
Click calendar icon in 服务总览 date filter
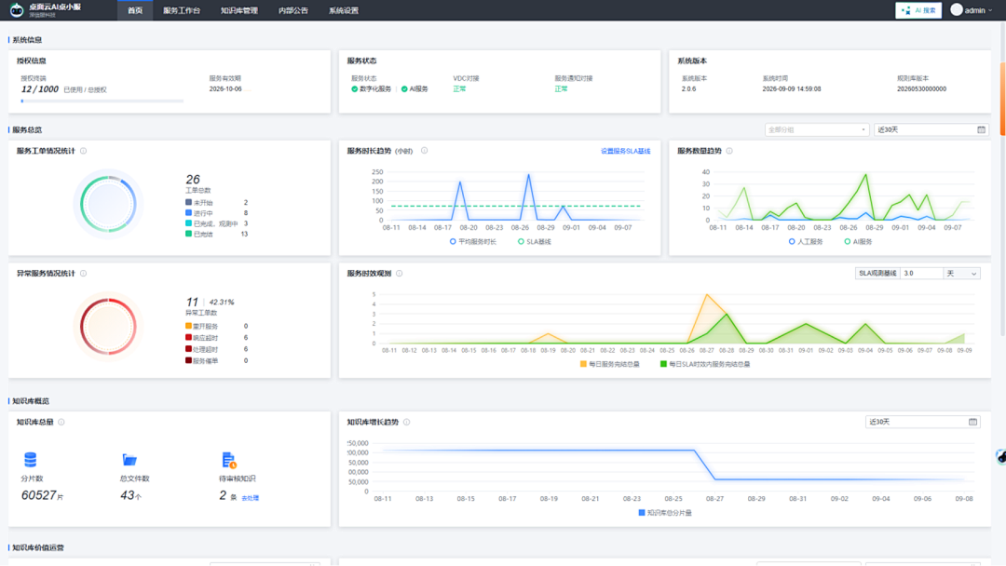(x=981, y=130)
